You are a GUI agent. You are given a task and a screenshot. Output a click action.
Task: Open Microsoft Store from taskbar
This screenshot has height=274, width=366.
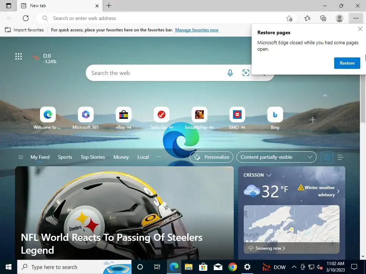pyautogui.click(x=203, y=267)
